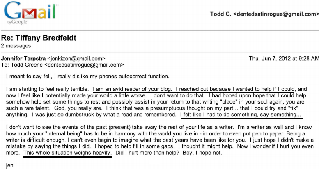Click the Todd G. account address in the header
The height and width of the screenshot is (169, 319).
[x=262, y=14]
